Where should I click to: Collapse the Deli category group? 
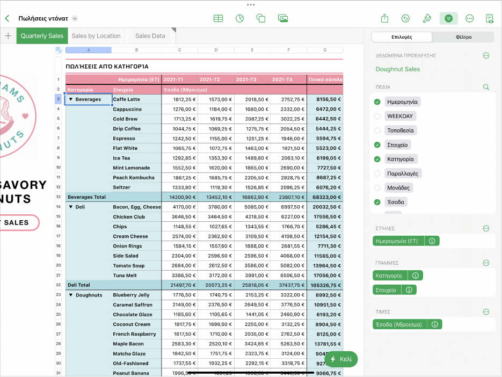tap(70, 207)
